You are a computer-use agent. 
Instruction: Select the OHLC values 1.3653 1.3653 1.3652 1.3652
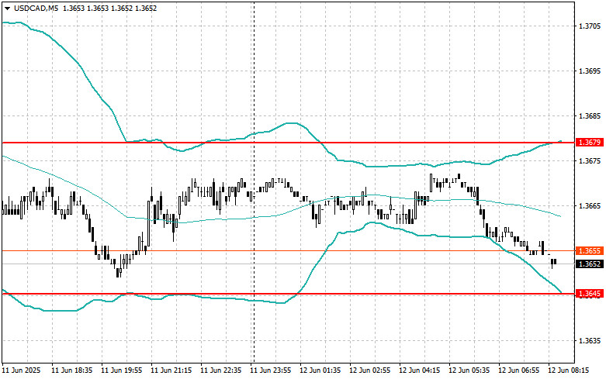tap(109, 8)
